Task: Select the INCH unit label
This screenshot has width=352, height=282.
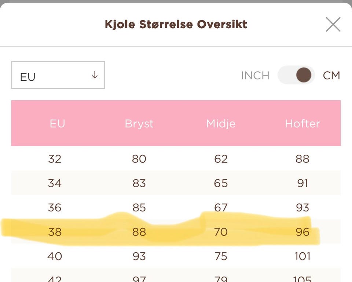Action: 255,76
